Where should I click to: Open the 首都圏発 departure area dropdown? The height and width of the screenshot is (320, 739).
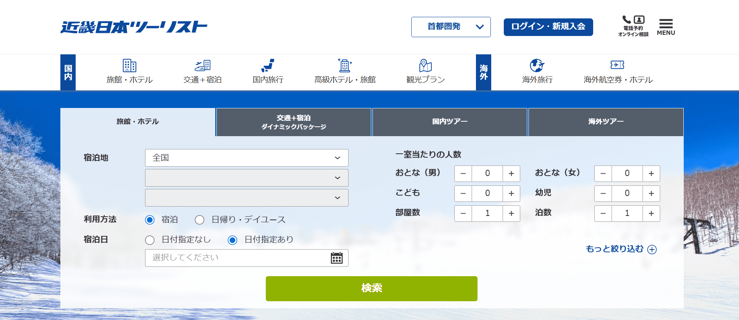click(451, 27)
